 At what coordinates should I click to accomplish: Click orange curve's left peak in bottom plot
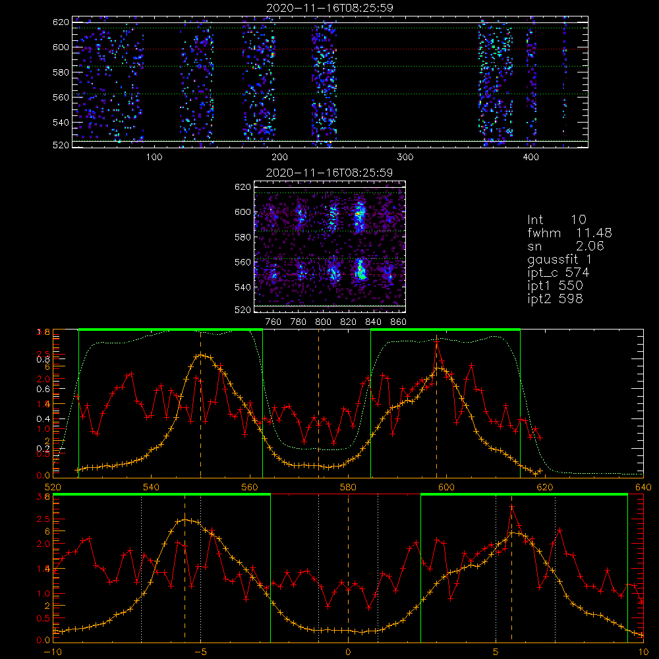[185, 521]
